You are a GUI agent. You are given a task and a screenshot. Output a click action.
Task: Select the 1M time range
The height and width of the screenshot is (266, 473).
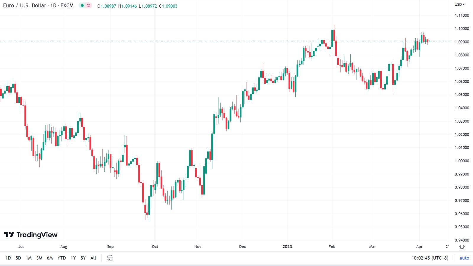[29, 258]
